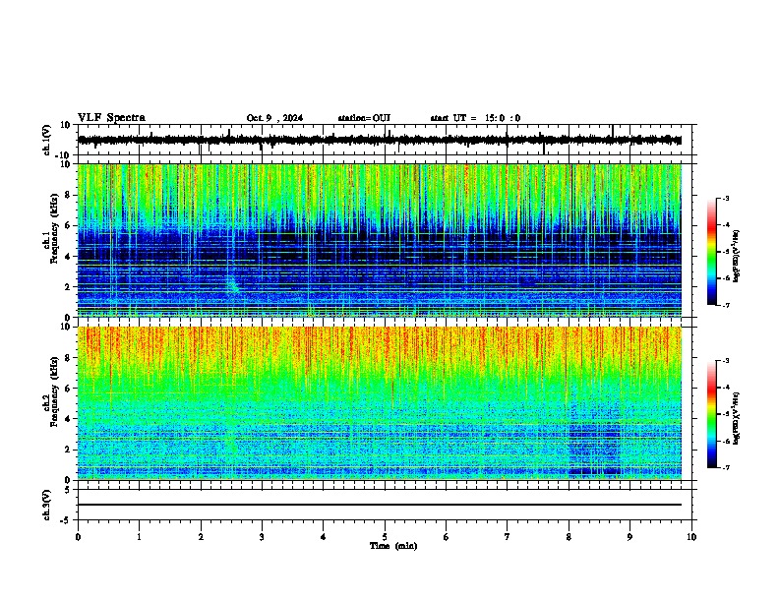The height and width of the screenshot is (602, 779).
Task: Click the time axis tick label "8"
Action: 569,537
